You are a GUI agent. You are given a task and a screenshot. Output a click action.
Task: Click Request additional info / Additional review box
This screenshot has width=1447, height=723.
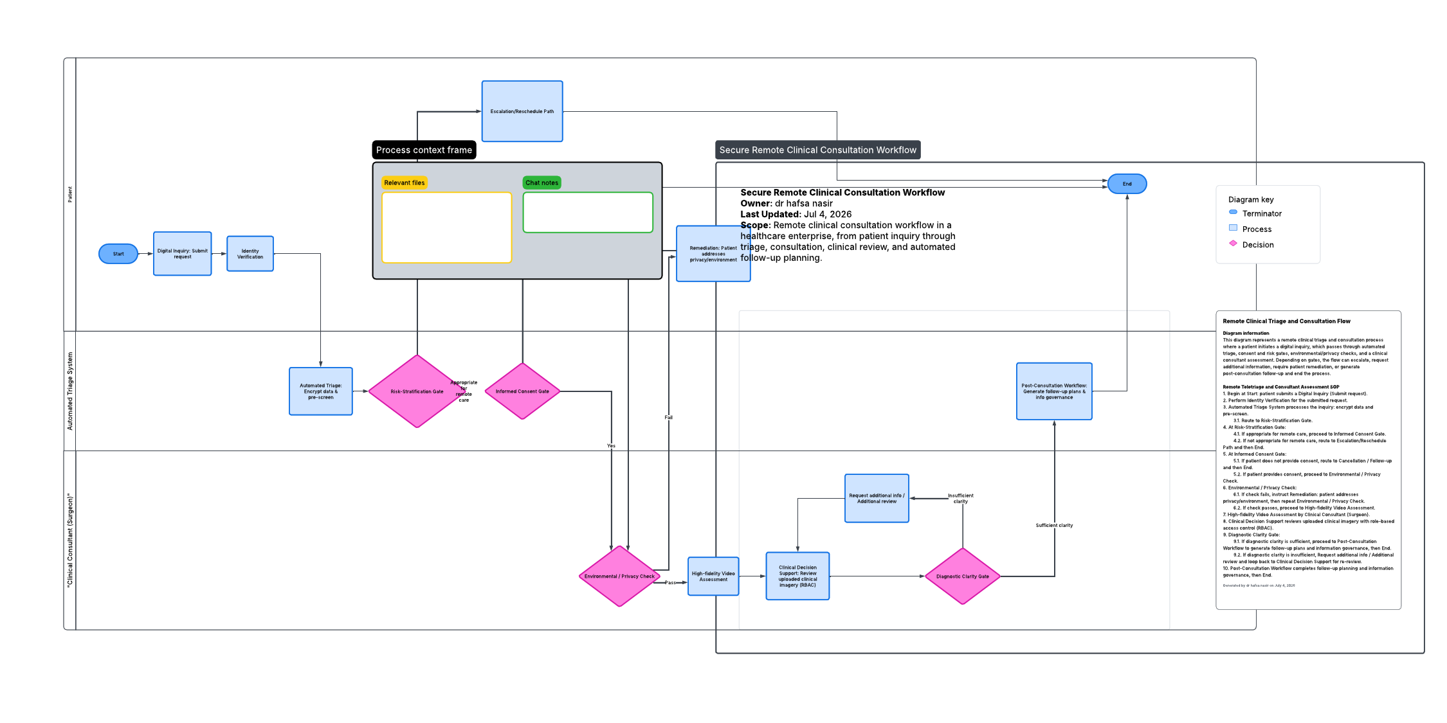click(877, 499)
